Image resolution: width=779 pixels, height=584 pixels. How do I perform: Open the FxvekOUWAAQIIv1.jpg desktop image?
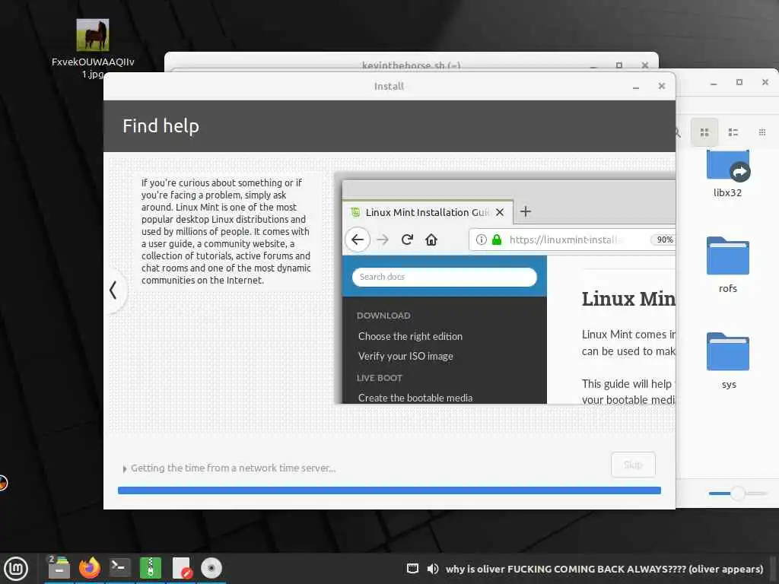pyautogui.click(x=92, y=49)
